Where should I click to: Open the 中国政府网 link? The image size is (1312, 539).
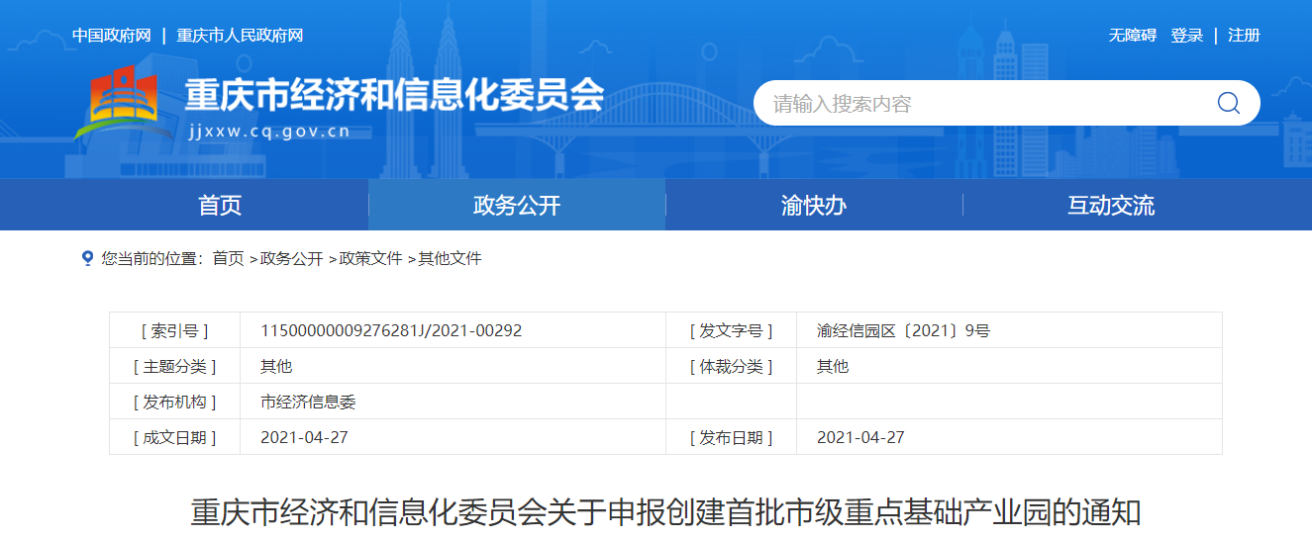click(x=111, y=36)
